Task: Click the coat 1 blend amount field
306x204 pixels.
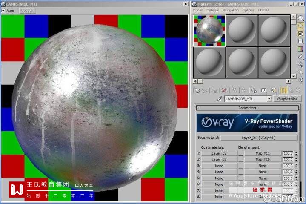Action: (x=288, y=153)
